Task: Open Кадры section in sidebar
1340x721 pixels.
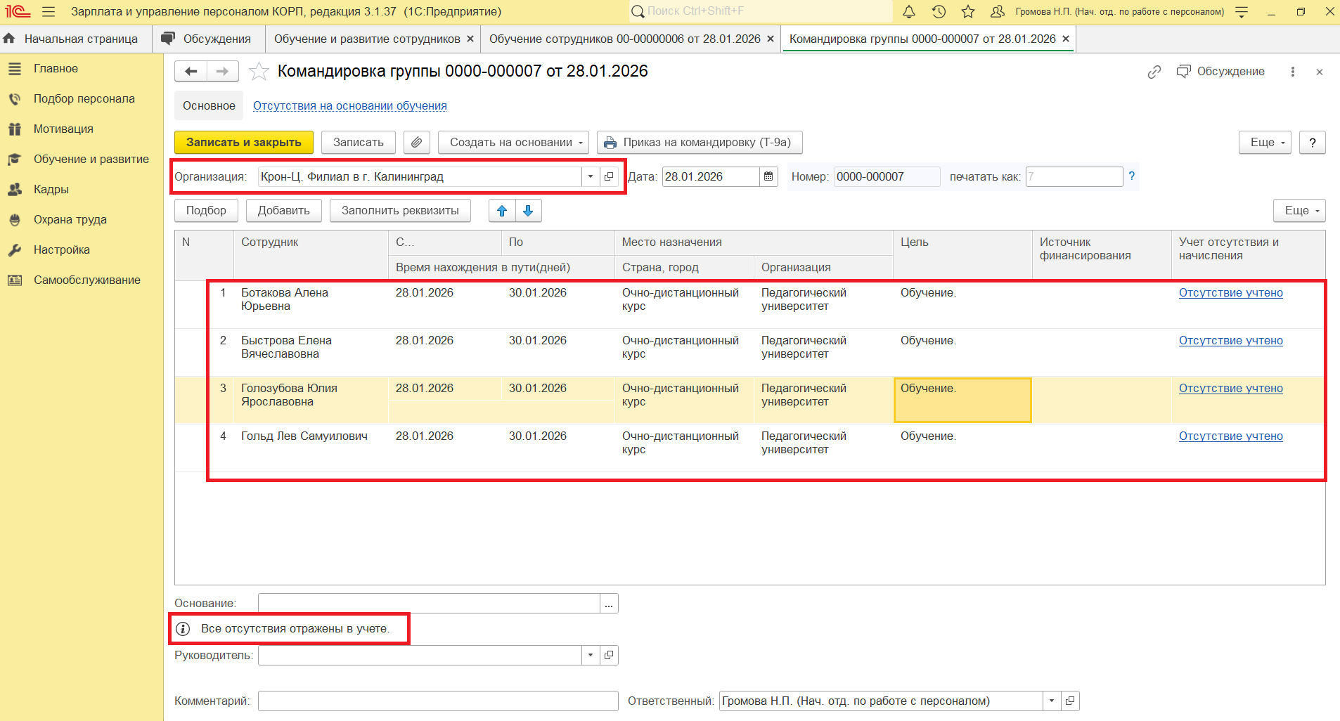Action: (x=51, y=190)
